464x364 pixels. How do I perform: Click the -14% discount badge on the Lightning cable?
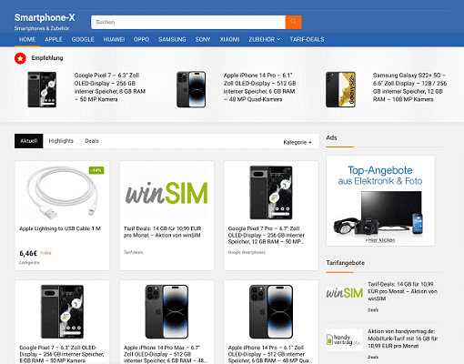coord(96,170)
